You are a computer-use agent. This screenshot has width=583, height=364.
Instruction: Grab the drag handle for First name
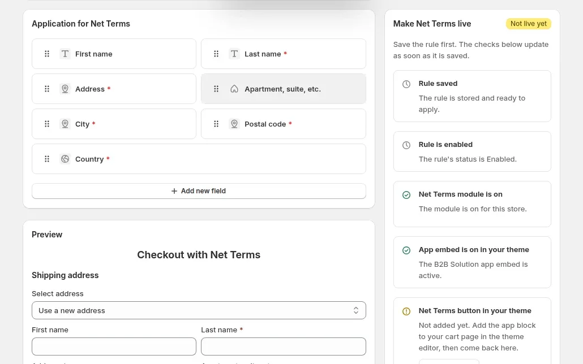[x=47, y=54]
